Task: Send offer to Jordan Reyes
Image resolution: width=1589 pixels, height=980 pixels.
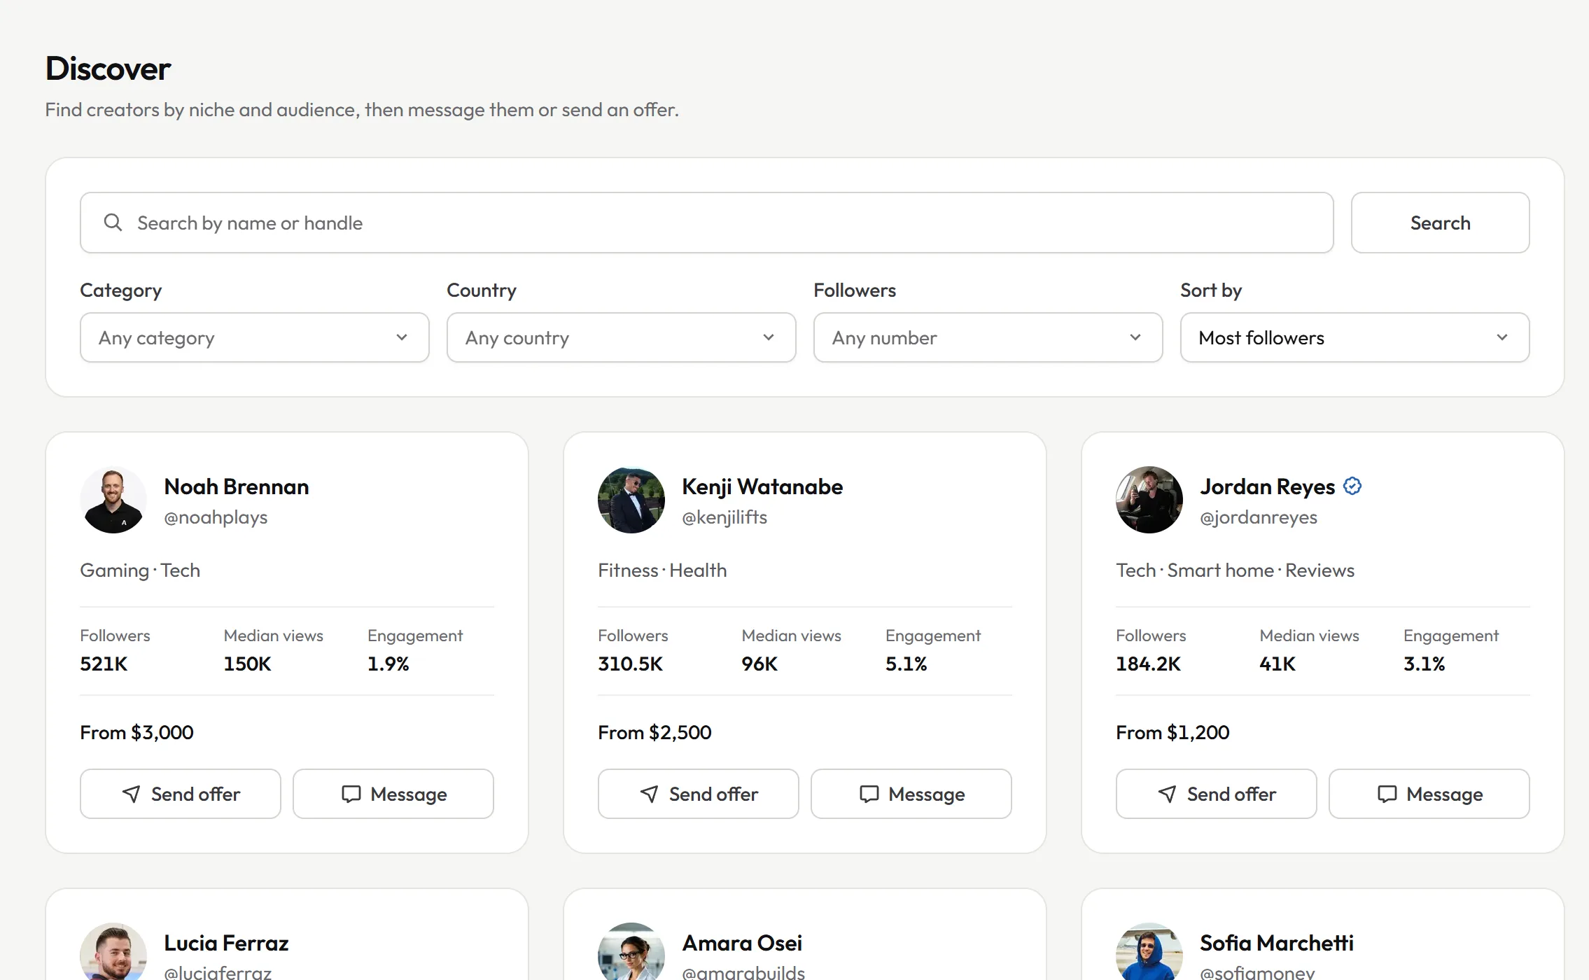Action: tap(1217, 794)
